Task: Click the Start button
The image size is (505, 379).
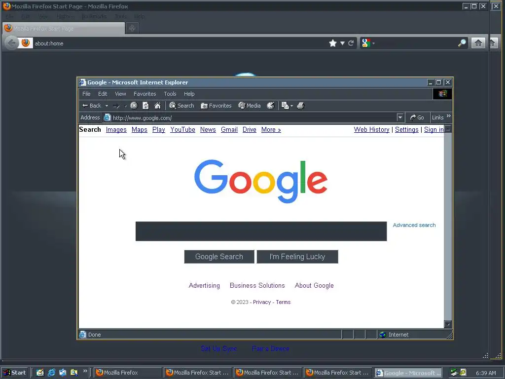Action: (14, 373)
